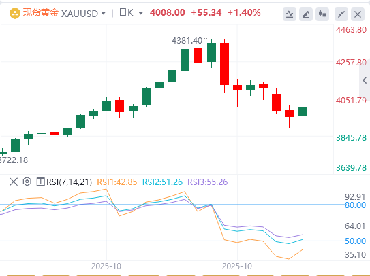Image resolution: width=370 pixels, height=276 pixels.
Task: Select the purple RSI3:55.26 legend
Action: pyautogui.click(x=208, y=182)
